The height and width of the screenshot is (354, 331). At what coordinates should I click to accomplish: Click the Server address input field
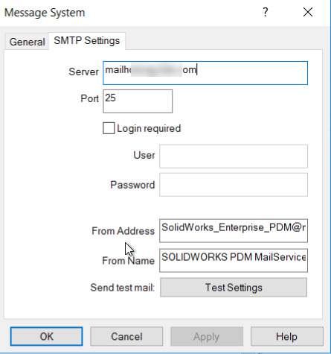click(205, 73)
